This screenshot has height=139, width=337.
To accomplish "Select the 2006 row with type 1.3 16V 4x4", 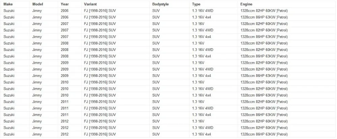I will (x=168, y=17).
